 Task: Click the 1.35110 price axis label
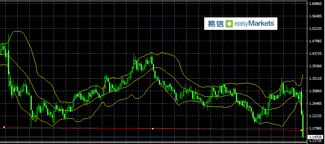click(315, 79)
